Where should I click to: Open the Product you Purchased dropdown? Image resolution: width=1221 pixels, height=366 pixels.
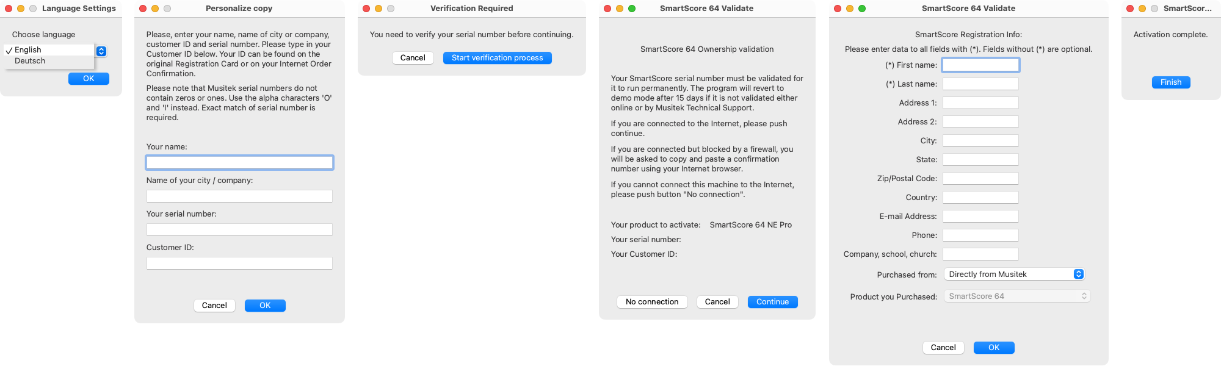click(1017, 296)
